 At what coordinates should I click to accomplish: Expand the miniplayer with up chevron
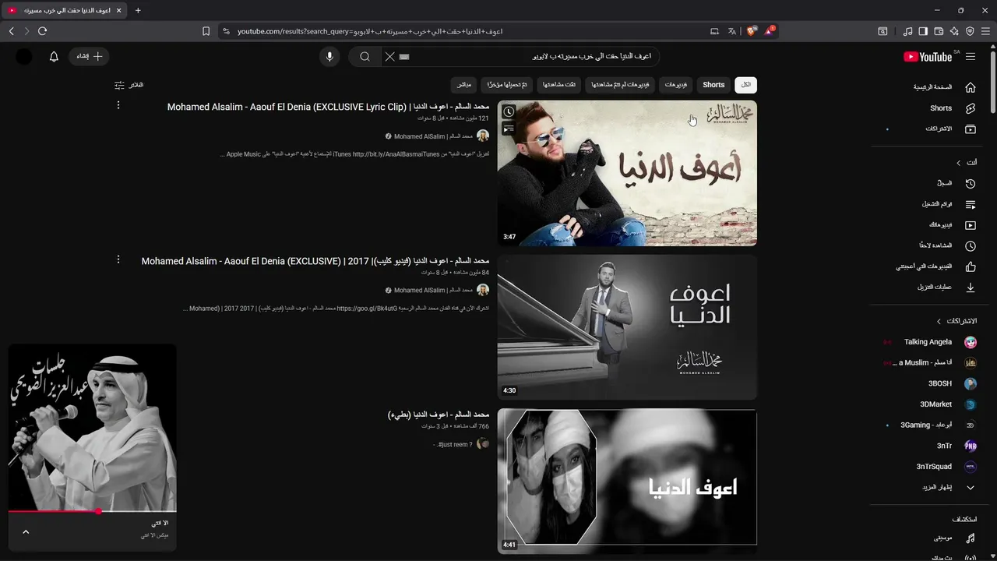pos(26,532)
